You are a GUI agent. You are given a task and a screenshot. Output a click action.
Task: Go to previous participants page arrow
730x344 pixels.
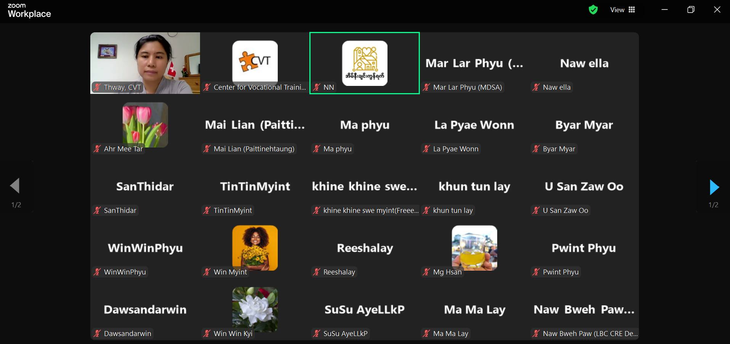15,186
